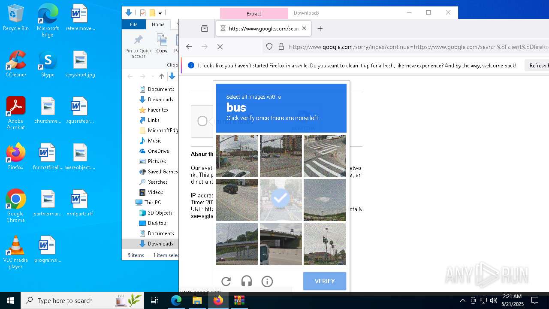Screen dimensions: 549x309
Task: Launch Skype desktop shortcut
Action: pyautogui.click(x=48, y=64)
